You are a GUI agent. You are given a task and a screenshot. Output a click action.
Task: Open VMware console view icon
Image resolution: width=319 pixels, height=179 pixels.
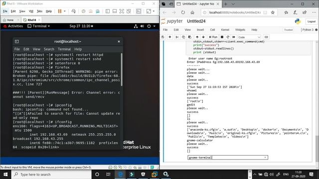(139, 11)
